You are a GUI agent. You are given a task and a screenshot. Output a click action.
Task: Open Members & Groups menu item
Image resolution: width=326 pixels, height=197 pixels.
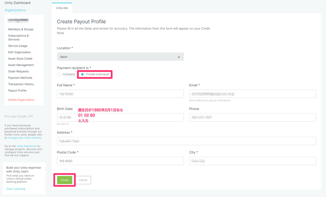[x=21, y=29]
